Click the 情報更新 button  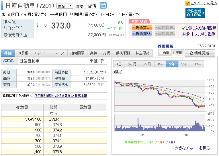coord(200,53)
